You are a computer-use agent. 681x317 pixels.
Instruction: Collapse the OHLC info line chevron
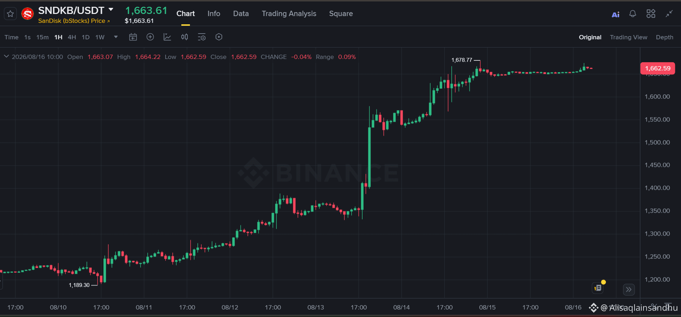[x=6, y=56]
